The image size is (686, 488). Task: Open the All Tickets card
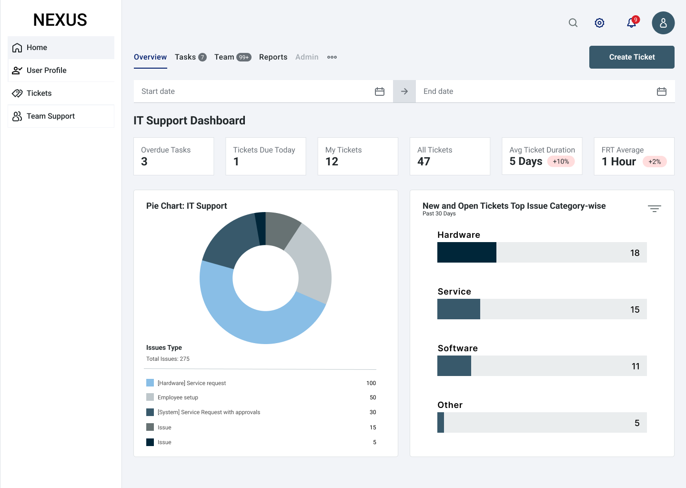[450, 156]
